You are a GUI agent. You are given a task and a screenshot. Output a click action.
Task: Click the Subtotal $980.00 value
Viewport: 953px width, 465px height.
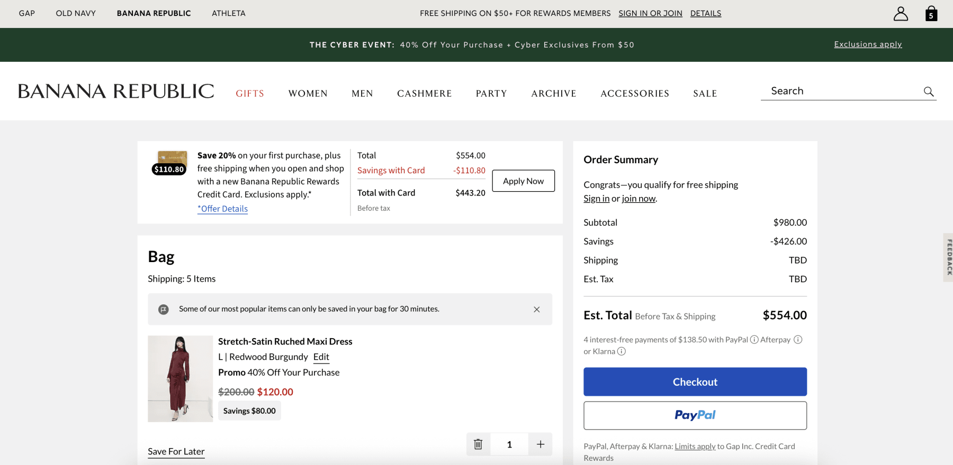(x=790, y=222)
